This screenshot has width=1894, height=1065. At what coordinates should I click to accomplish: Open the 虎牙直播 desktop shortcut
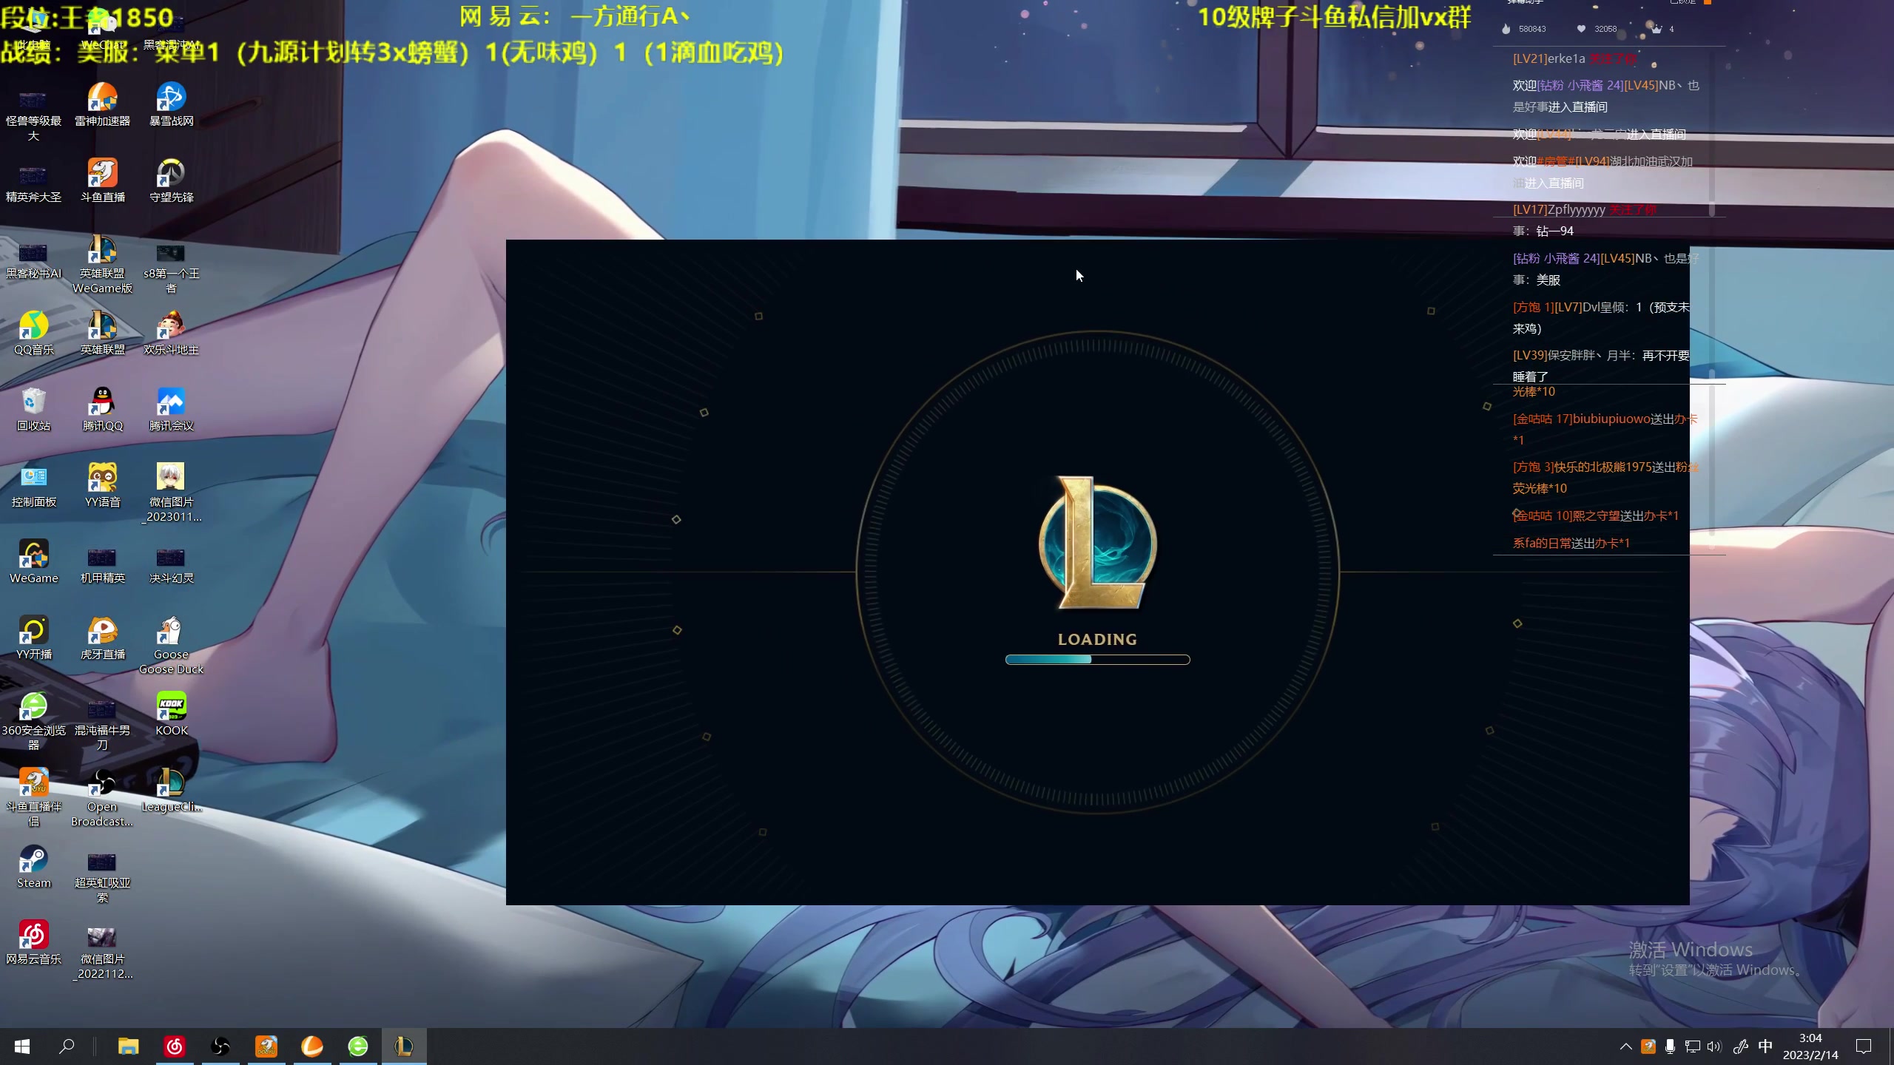point(102,638)
